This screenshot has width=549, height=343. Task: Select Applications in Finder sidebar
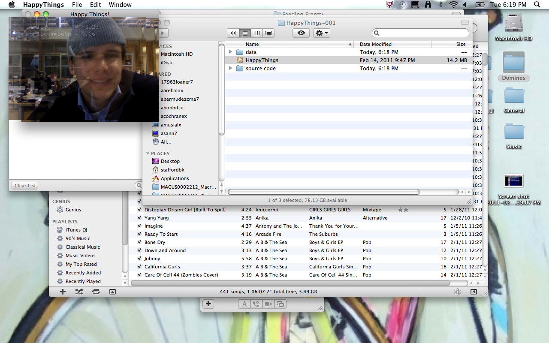click(175, 178)
